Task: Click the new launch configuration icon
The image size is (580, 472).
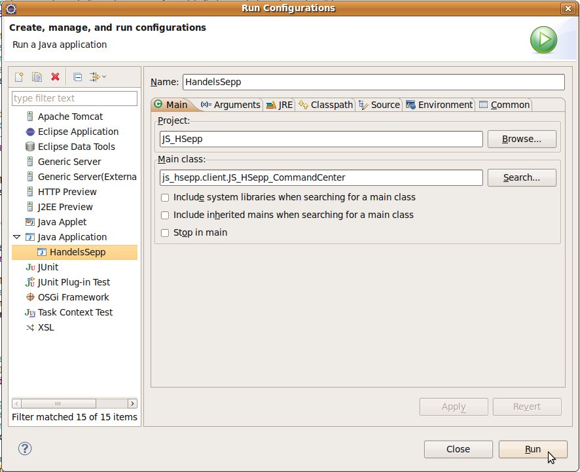Action: [19, 77]
